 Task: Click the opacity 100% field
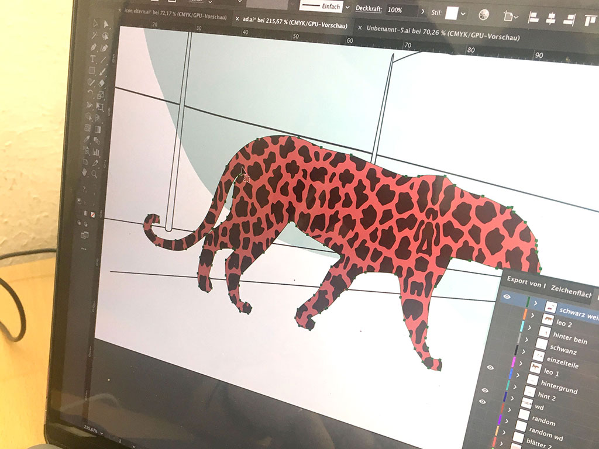[x=401, y=10]
